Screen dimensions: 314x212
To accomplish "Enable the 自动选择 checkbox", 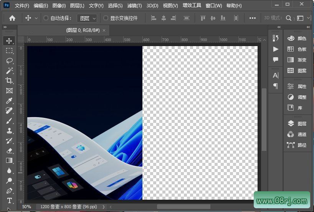I will pyautogui.click(x=46, y=18).
